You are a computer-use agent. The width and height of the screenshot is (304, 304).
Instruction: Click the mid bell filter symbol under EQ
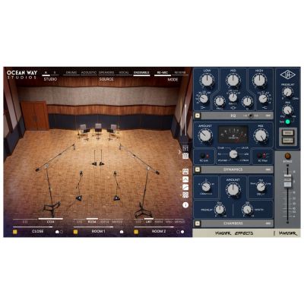coord(233,108)
